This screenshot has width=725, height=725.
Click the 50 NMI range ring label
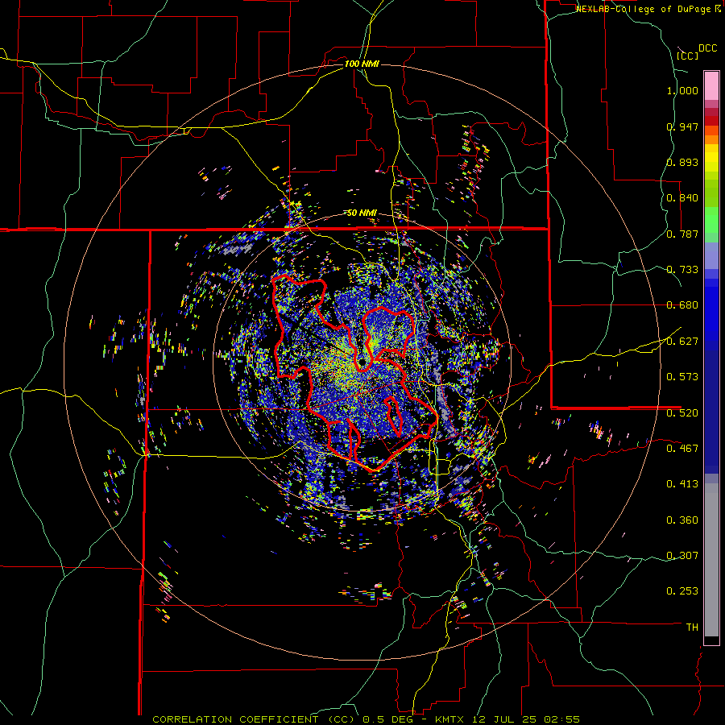pos(362,213)
